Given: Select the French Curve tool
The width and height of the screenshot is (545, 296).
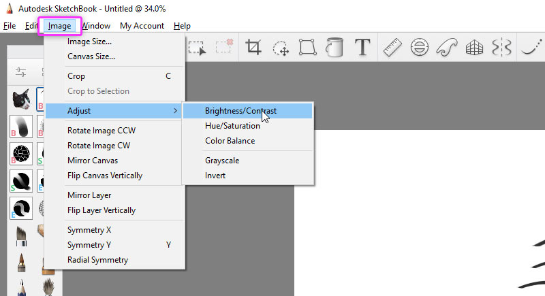Looking at the screenshot, I should pyautogui.click(x=447, y=47).
